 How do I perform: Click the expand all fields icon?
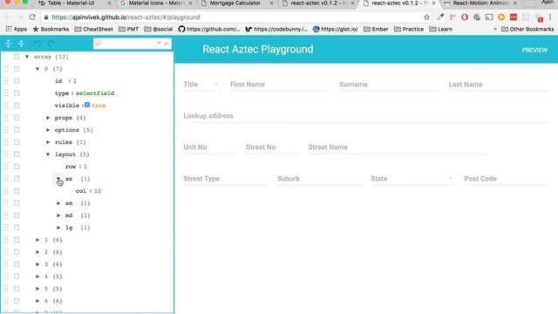pyautogui.click(x=8, y=44)
